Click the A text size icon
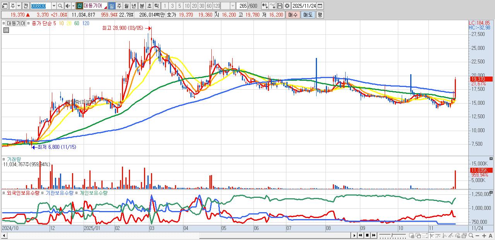This screenshot has height=240, width=495. pos(490,236)
